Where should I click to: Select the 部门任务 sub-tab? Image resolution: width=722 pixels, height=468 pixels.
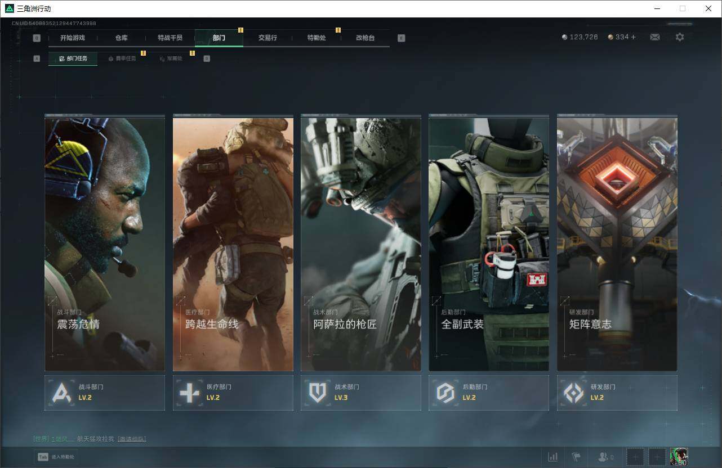tap(73, 58)
